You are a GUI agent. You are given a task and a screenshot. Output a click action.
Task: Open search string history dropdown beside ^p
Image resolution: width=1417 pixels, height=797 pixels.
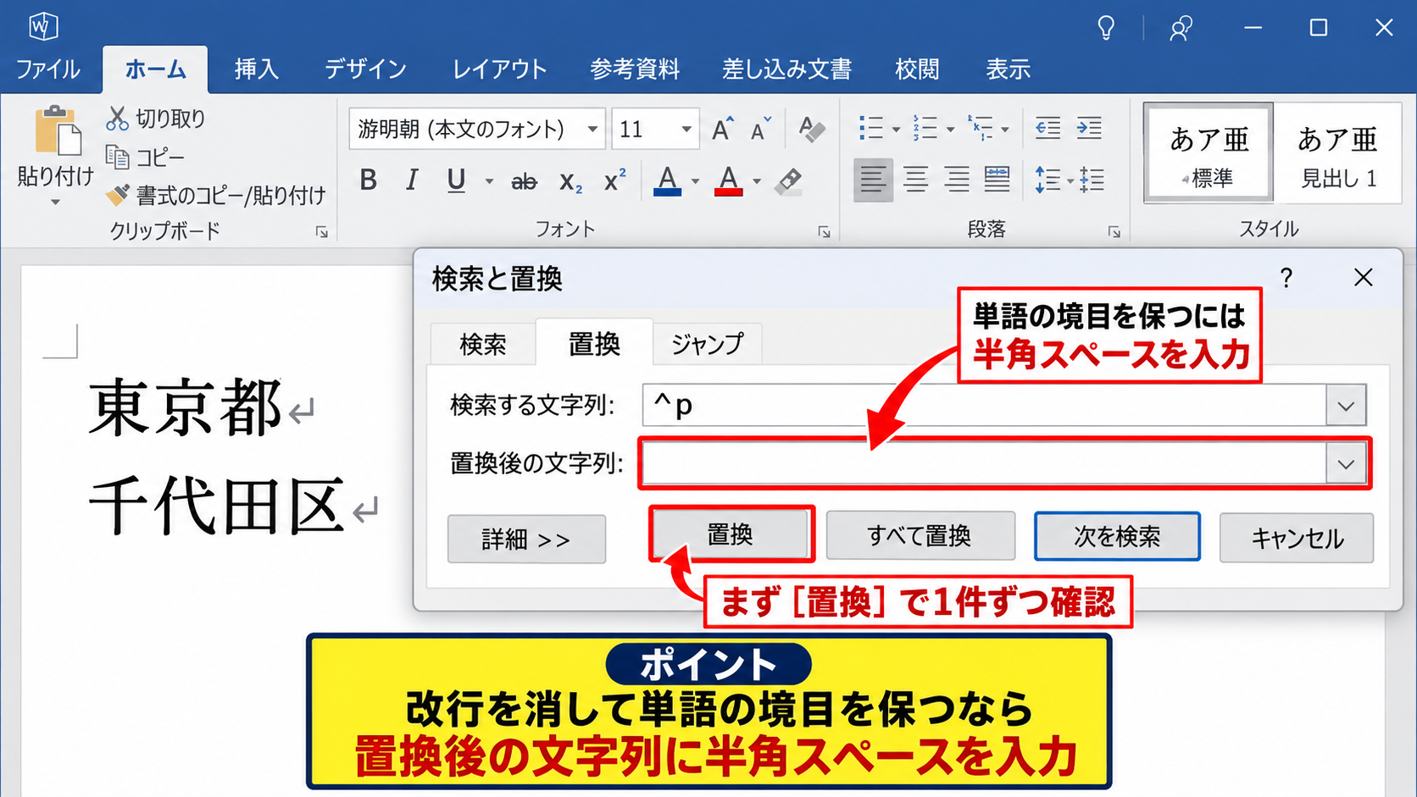(x=1346, y=406)
